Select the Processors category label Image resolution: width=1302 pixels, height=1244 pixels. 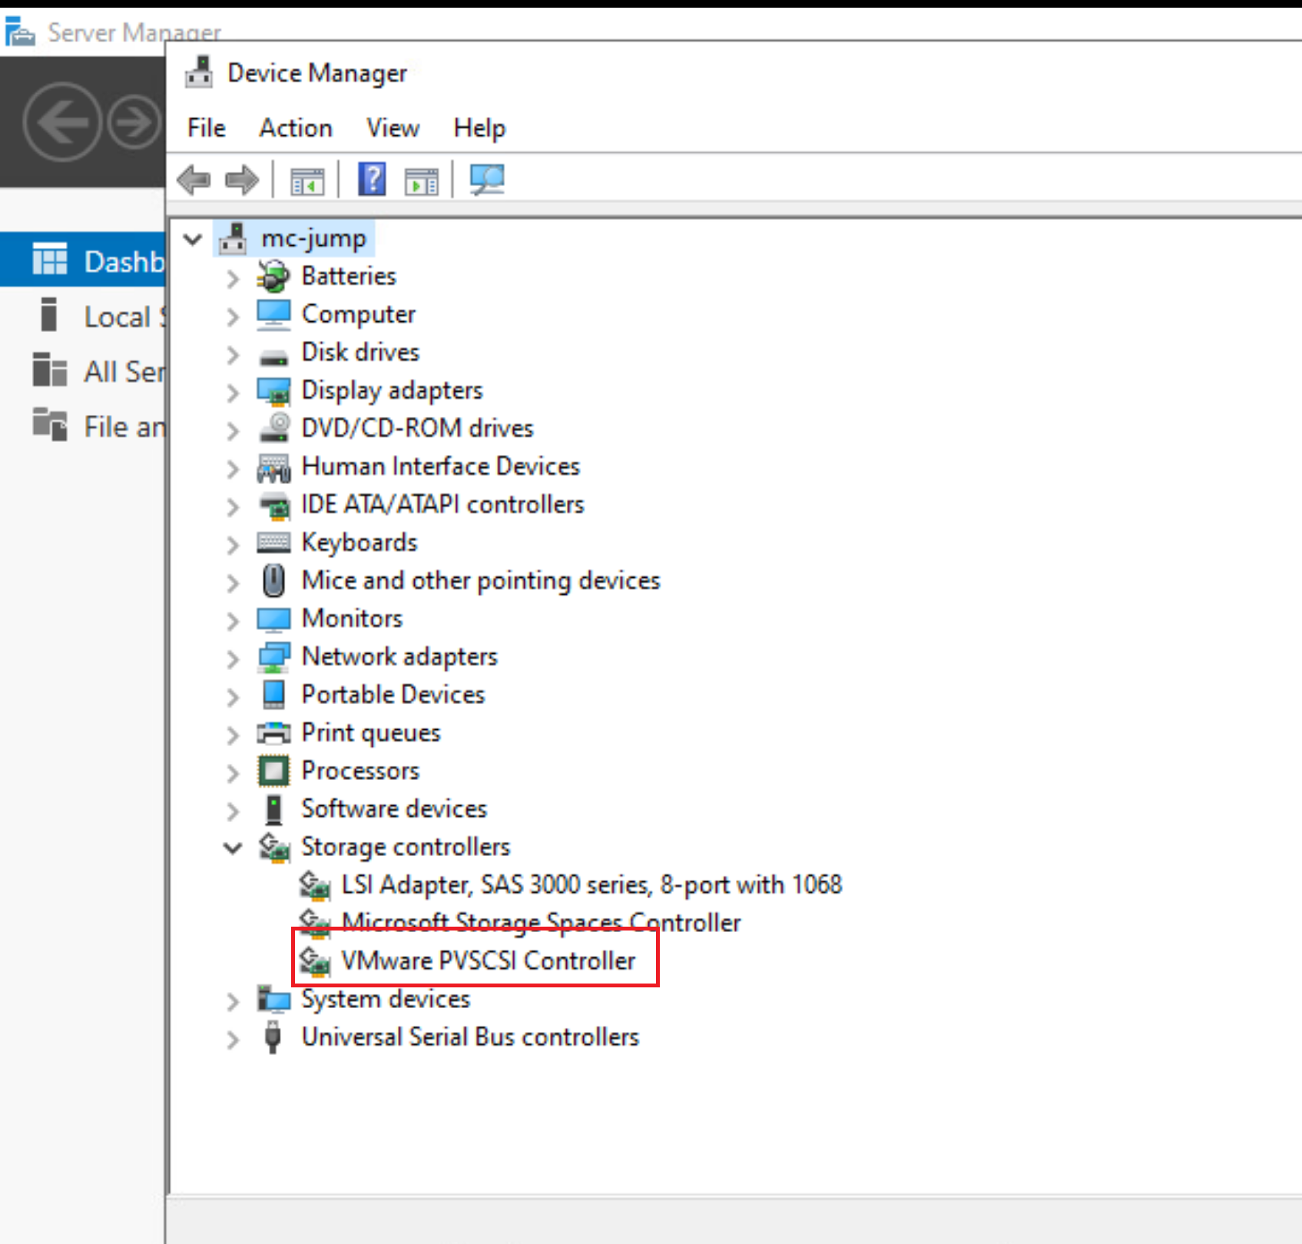360,771
